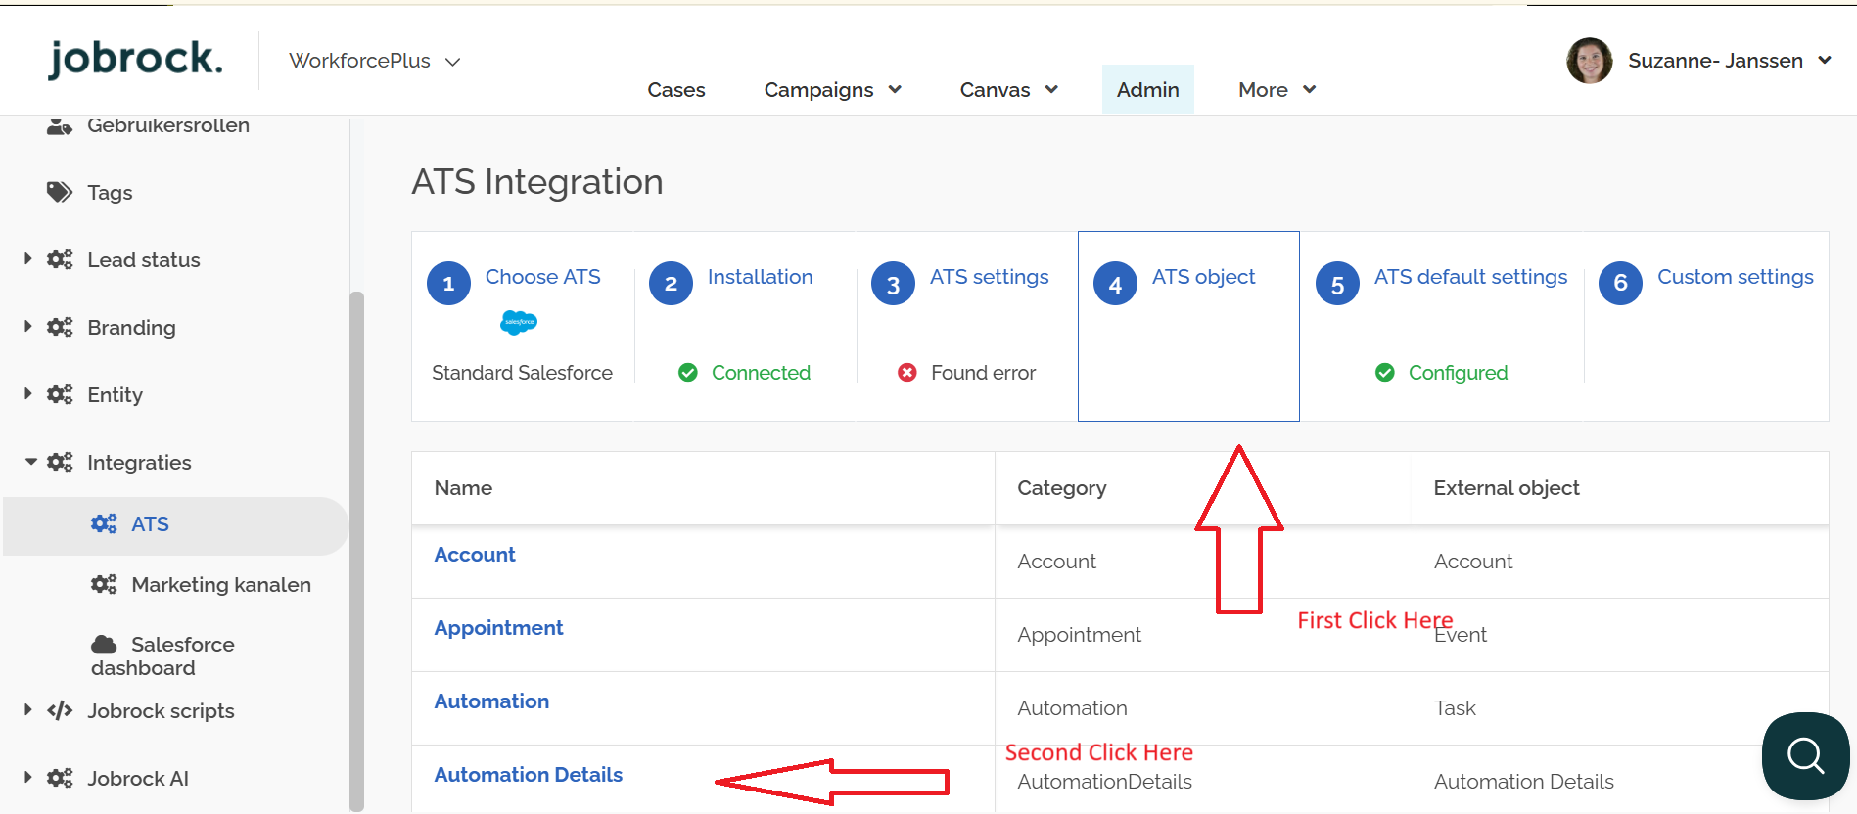Open the Account object link
This screenshot has width=1857, height=814.
tap(475, 555)
